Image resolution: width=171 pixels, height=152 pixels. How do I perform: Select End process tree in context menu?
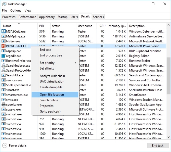(x=51, y=56)
